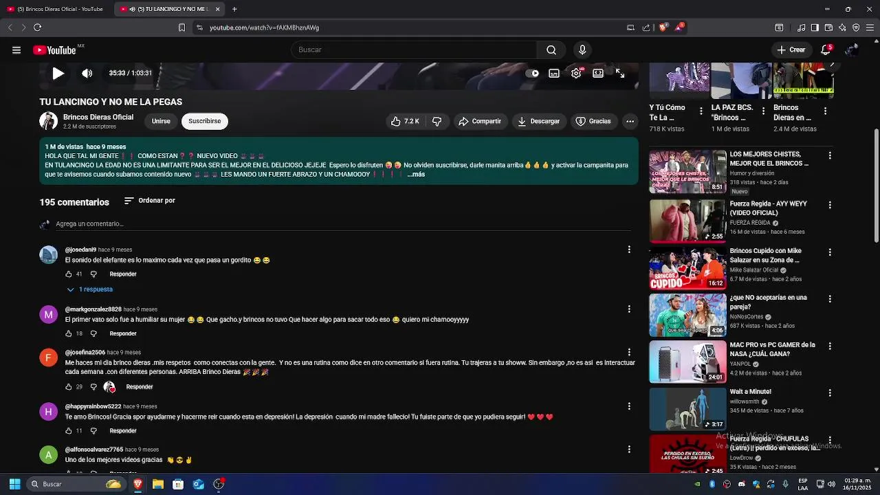Open Brave Rewards triangle icon
Image resolution: width=880 pixels, height=495 pixels.
coord(679,27)
